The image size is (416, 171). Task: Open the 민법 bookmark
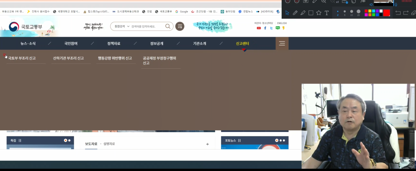tap(147, 12)
